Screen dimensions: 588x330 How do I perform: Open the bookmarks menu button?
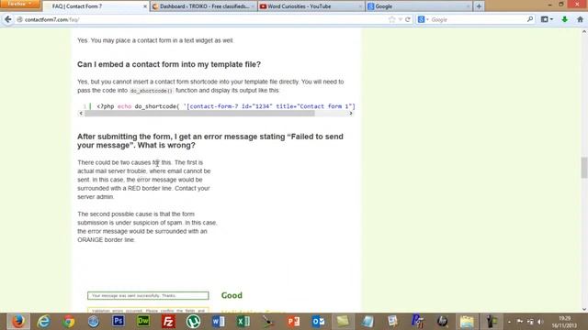click(x=547, y=19)
